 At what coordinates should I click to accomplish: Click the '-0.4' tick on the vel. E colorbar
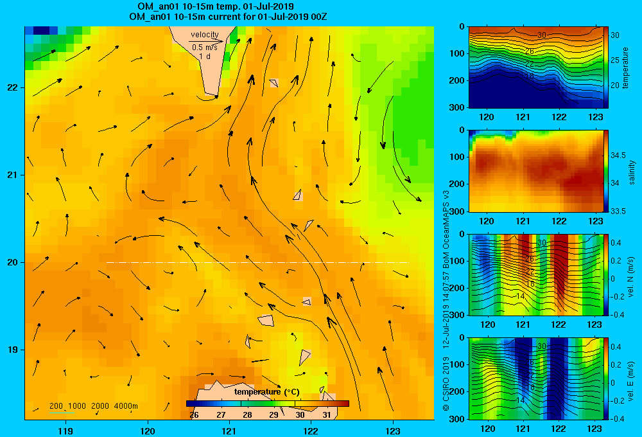(x=618, y=418)
